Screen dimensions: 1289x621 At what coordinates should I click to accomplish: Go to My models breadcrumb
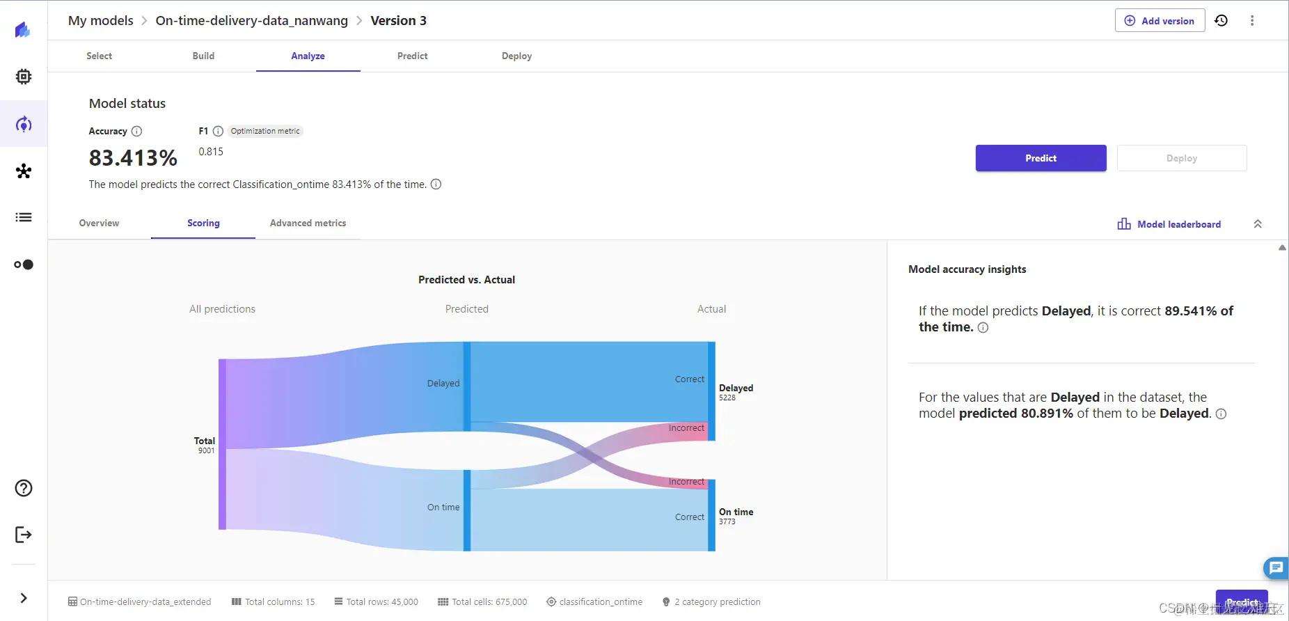pyautogui.click(x=101, y=20)
